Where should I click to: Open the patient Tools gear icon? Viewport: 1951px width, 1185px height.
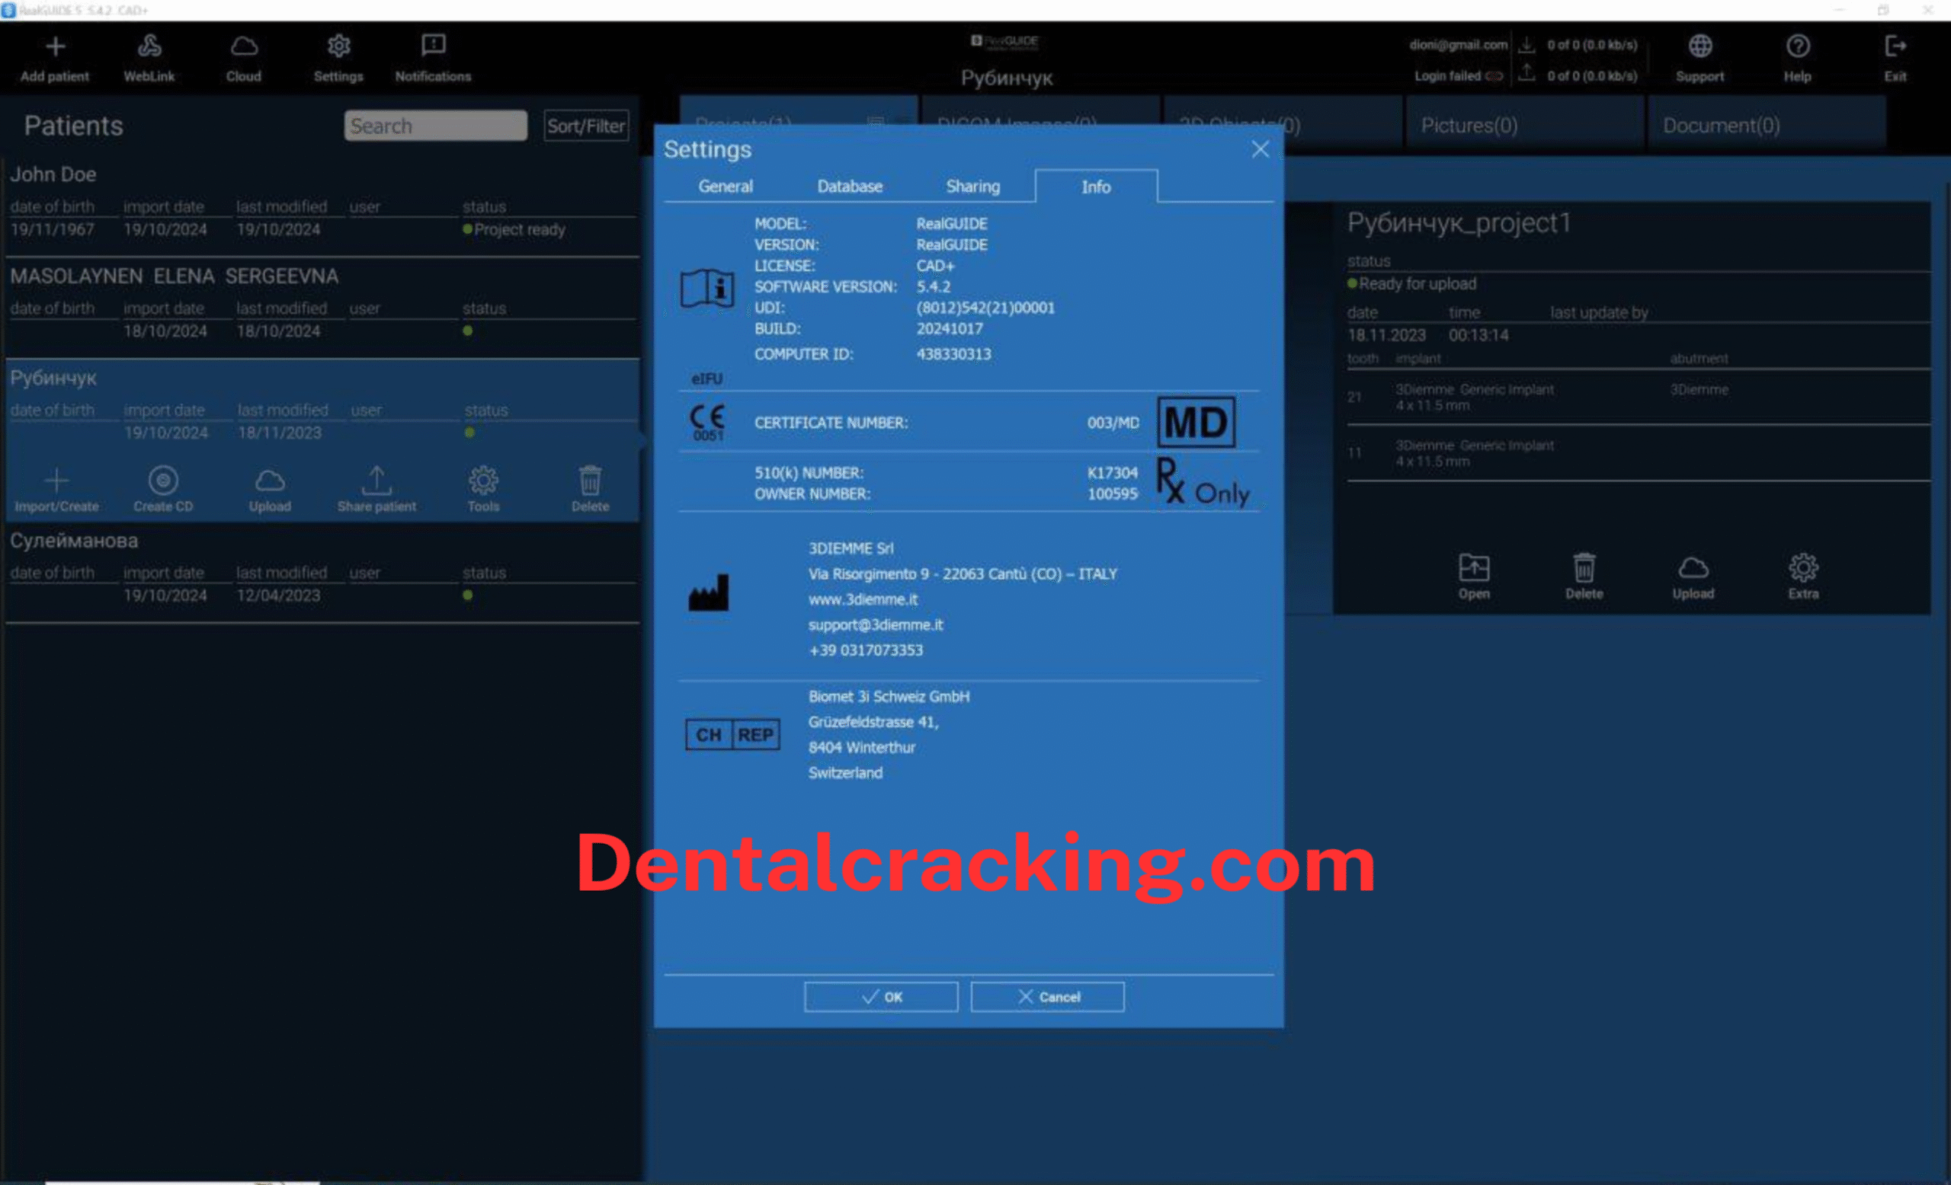tap(484, 481)
